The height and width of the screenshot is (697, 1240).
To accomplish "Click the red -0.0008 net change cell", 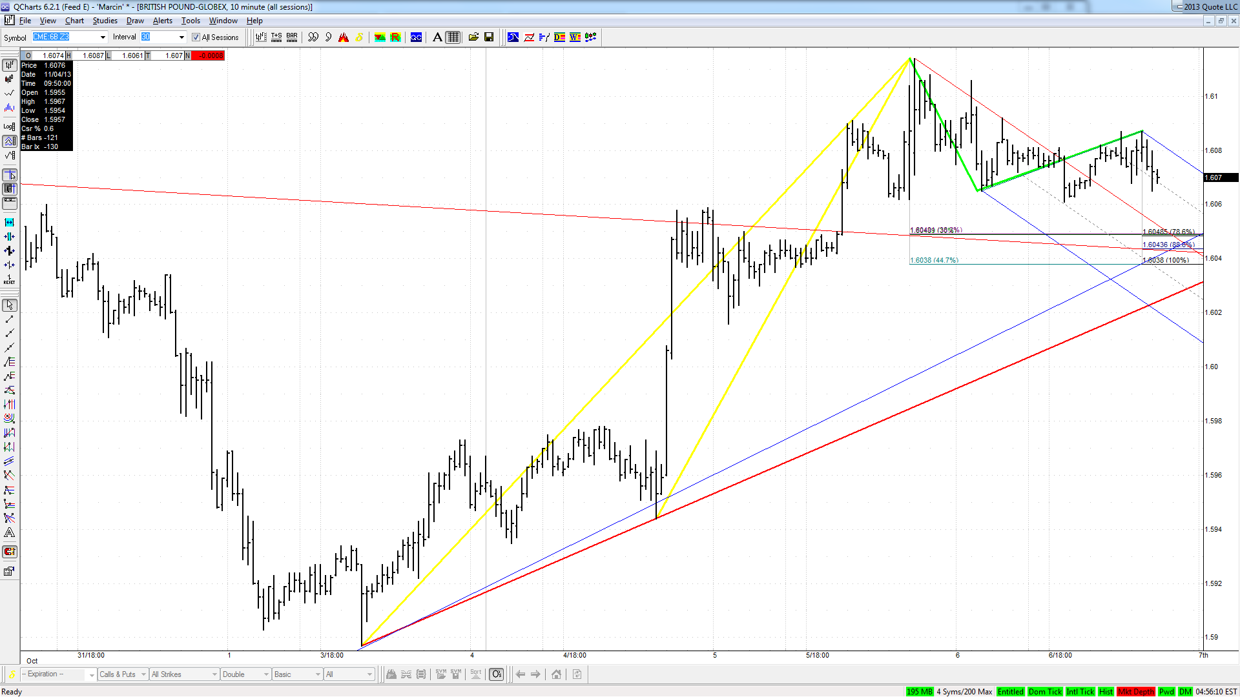I will [208, 56].
